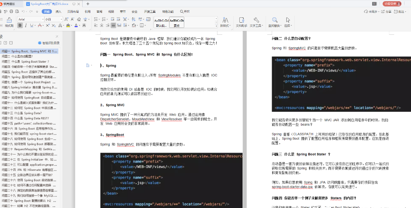Toggle bold formatting
Screen dimensions: 411x208
20,25
